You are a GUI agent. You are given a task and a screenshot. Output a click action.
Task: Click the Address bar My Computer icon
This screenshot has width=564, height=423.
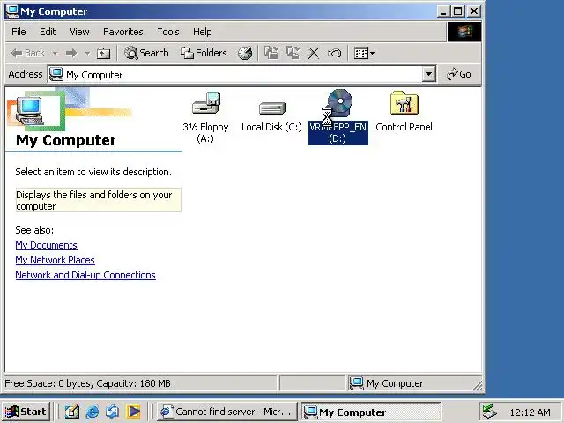(x=56, y=74)
